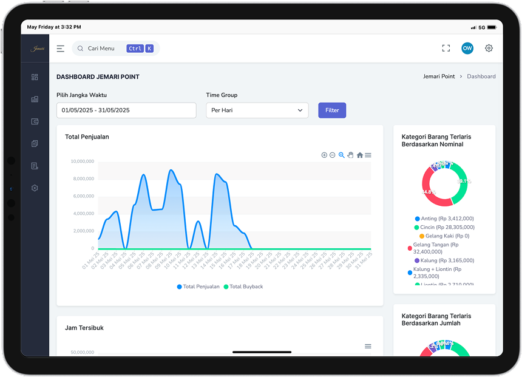Go to Jemari Point in the breadcrumb

pyautogui.click(x=439, y=76)
